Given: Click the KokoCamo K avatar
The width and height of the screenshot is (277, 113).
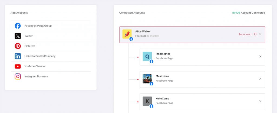Looking at the screenshot, I should tap(147, 101).
